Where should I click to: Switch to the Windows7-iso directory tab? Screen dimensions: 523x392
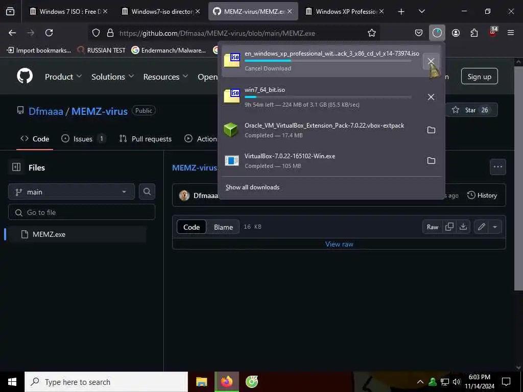(161, 11)
